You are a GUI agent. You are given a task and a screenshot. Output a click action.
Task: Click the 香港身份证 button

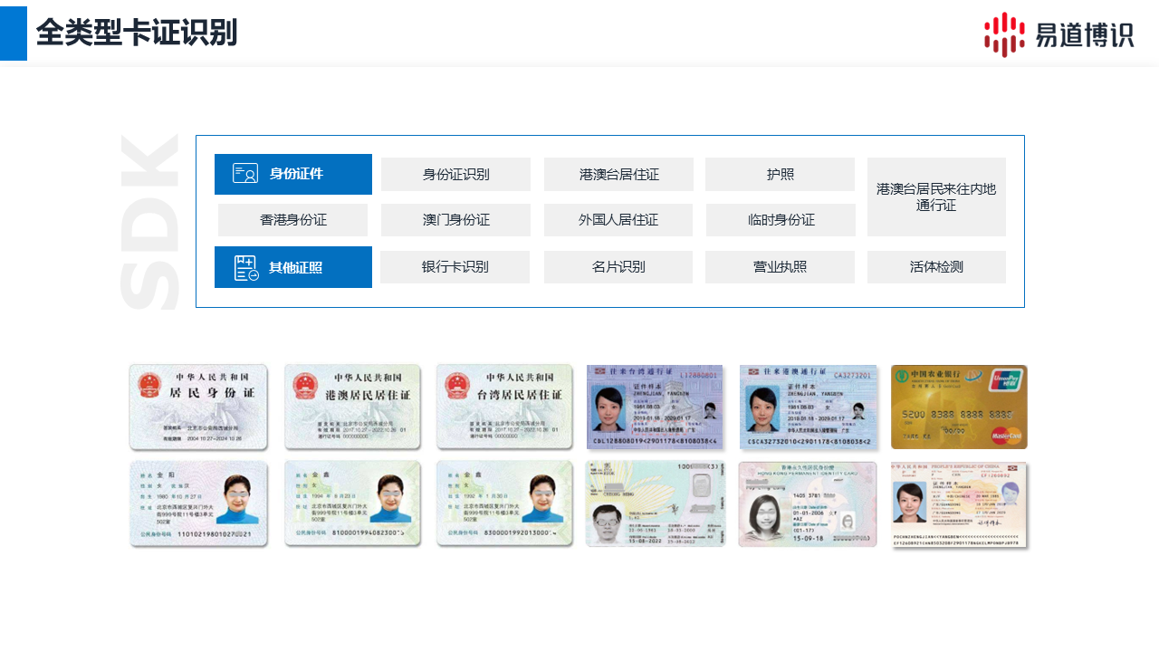[292, 220]
